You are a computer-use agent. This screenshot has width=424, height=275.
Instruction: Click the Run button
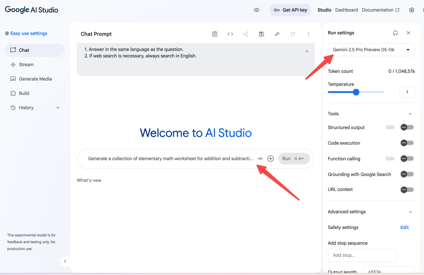click(x=294, y=159)
